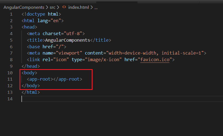Select line number 14 in gutter
The width and height of the screenshot is (223, 136).
(x=10, y=99)
